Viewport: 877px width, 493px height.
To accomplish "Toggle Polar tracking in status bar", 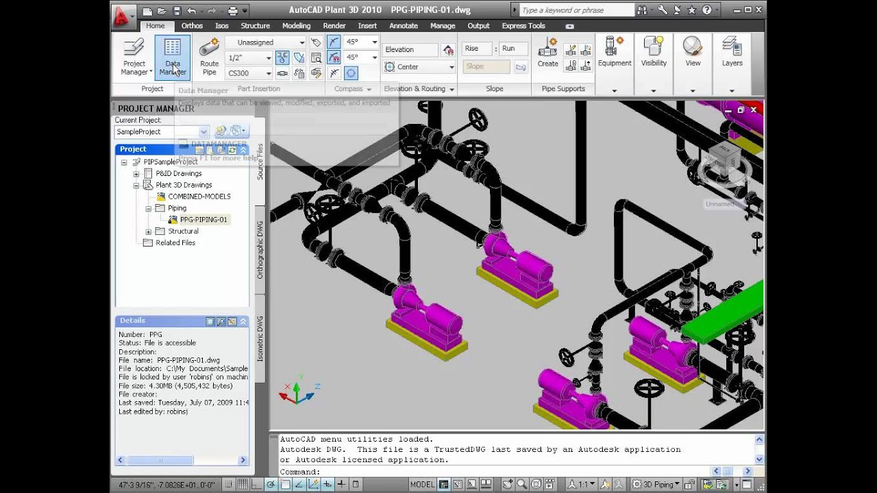I will click(x=271, y=484).
